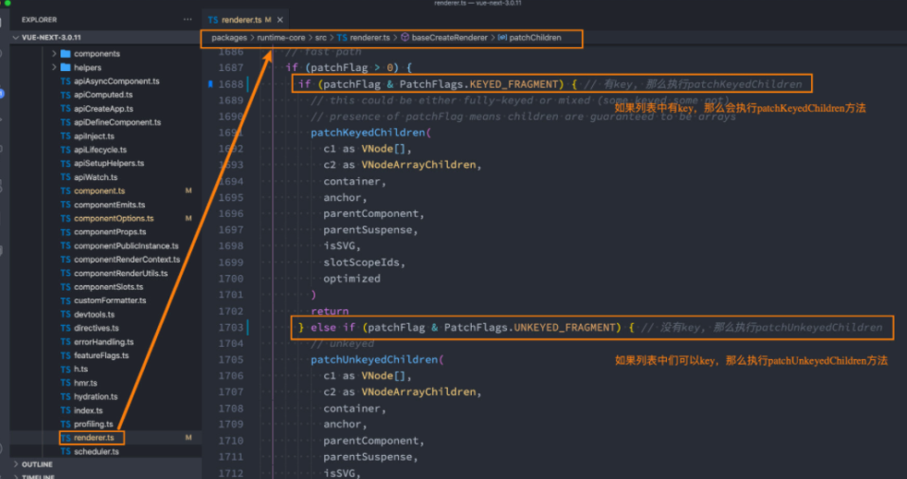Click the return keyword on line 1702
907x479 pixels.
[x=330, y=311]
